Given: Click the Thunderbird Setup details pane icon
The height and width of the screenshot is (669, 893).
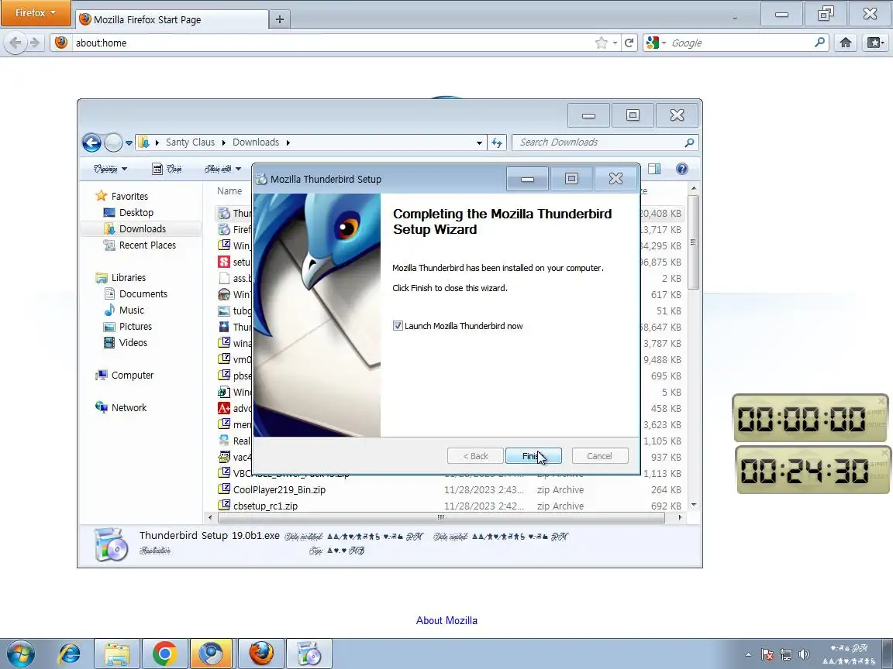Looking at the screenshot, I should coord(111,544).
